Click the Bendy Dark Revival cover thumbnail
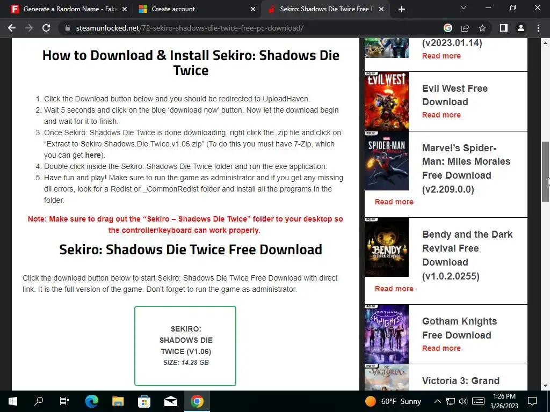Screen dimensions: 550x412 pyautogui.click(x=387, y=247)
